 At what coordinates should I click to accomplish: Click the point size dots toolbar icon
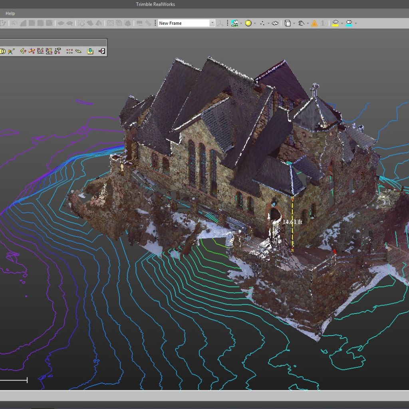click(x=262, y=23)
